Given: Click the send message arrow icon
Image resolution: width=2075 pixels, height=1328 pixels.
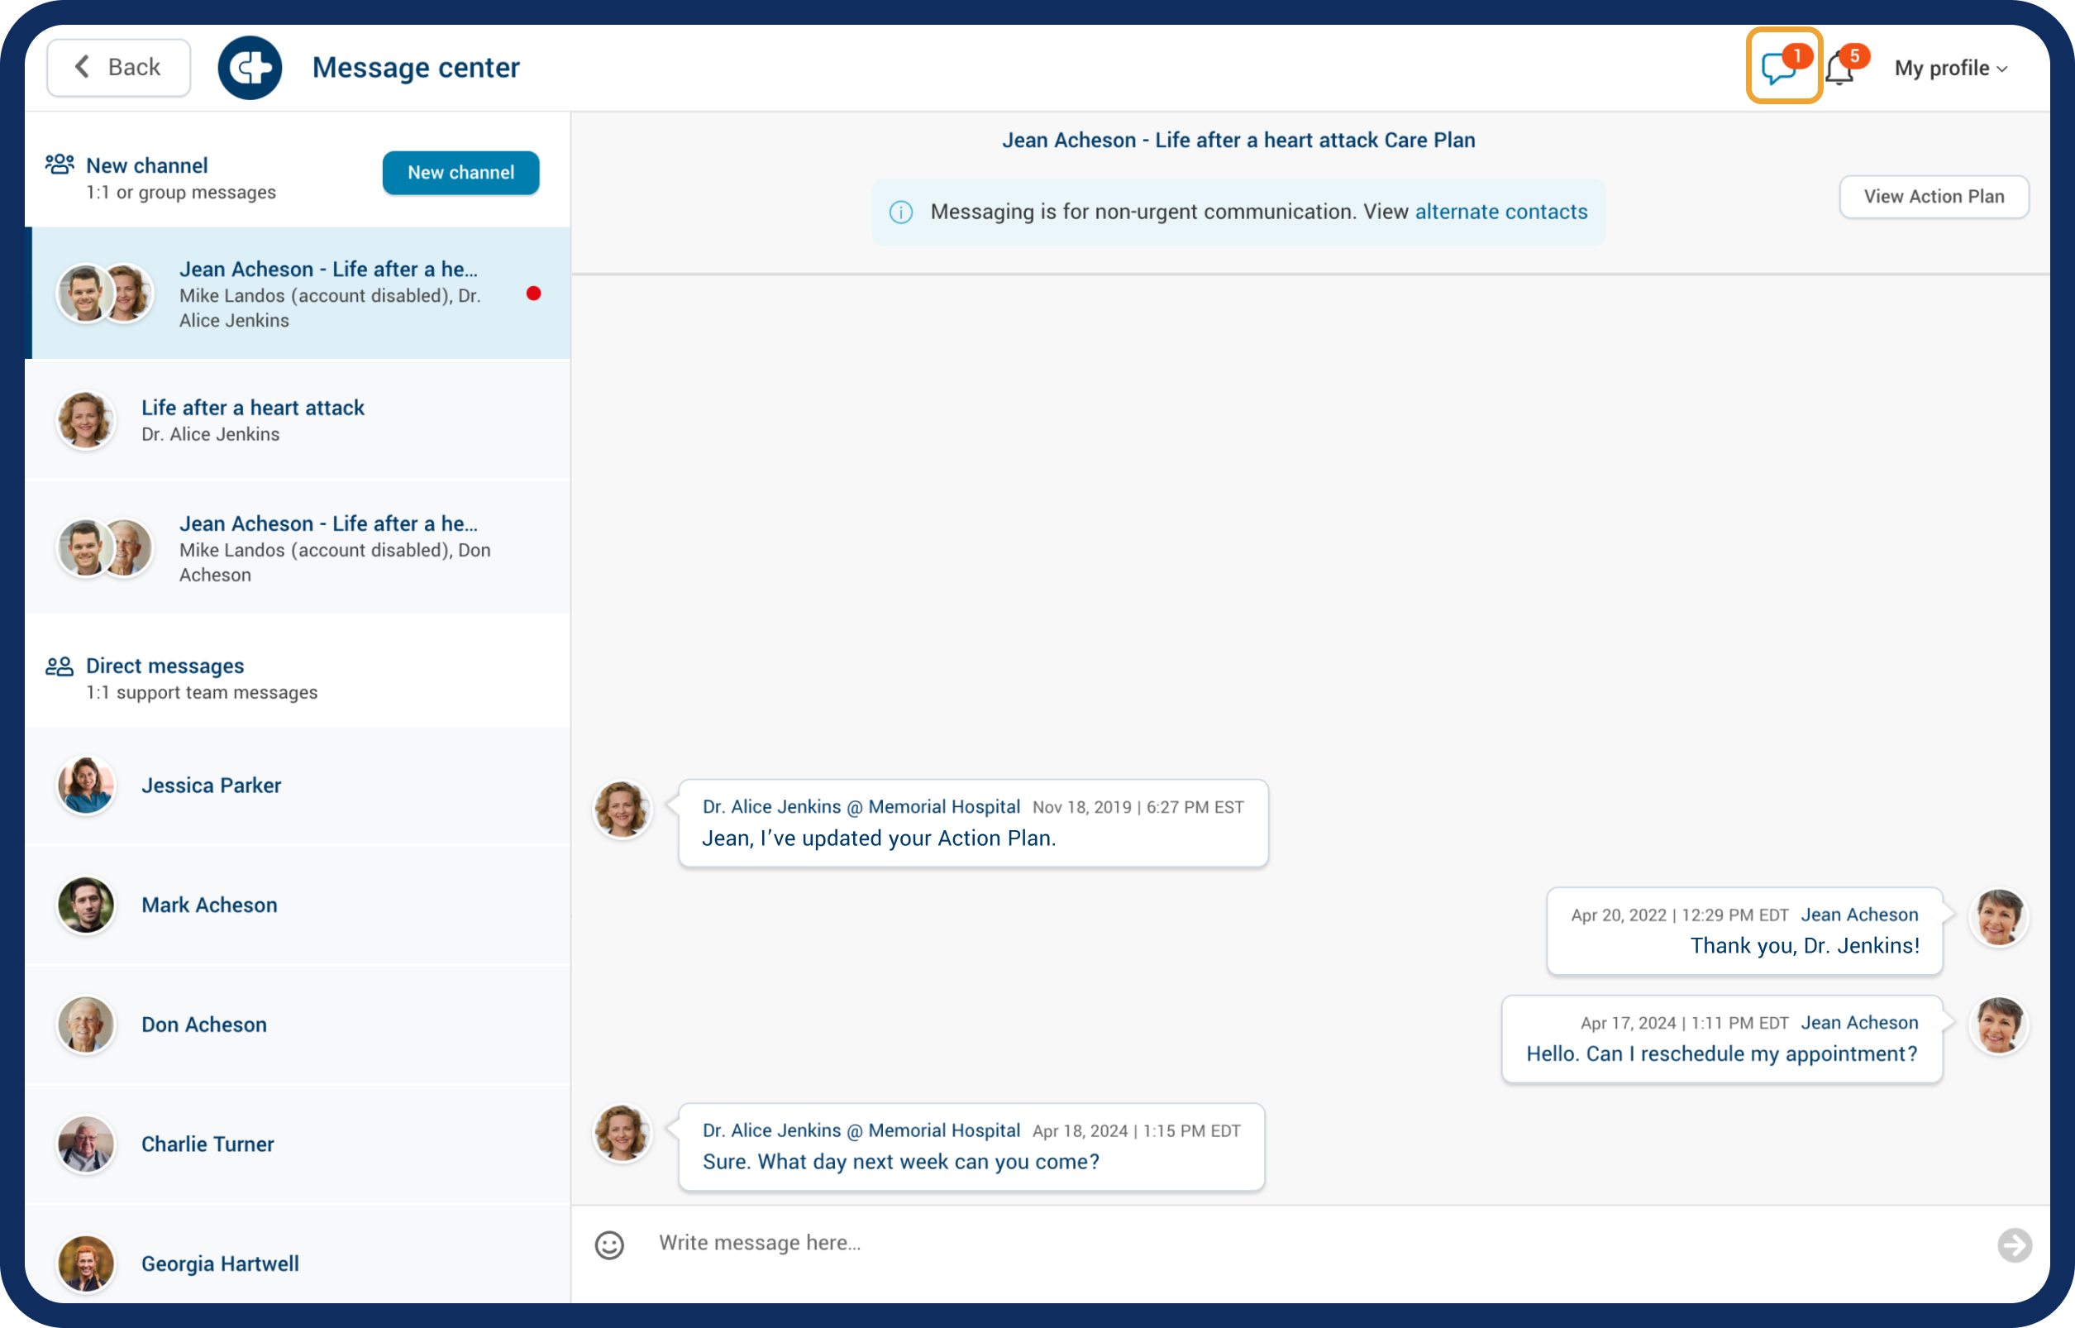Looking at the screenshot, I should pyautogui.click(x=2014, y=1244).
